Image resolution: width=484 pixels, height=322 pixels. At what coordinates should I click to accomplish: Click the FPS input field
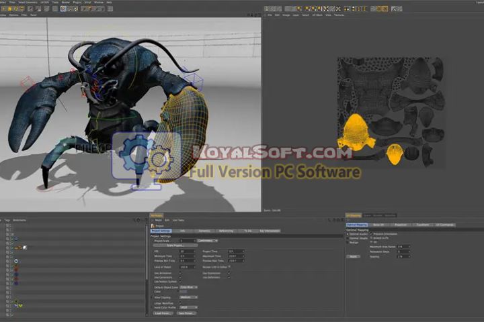[188, 252]
